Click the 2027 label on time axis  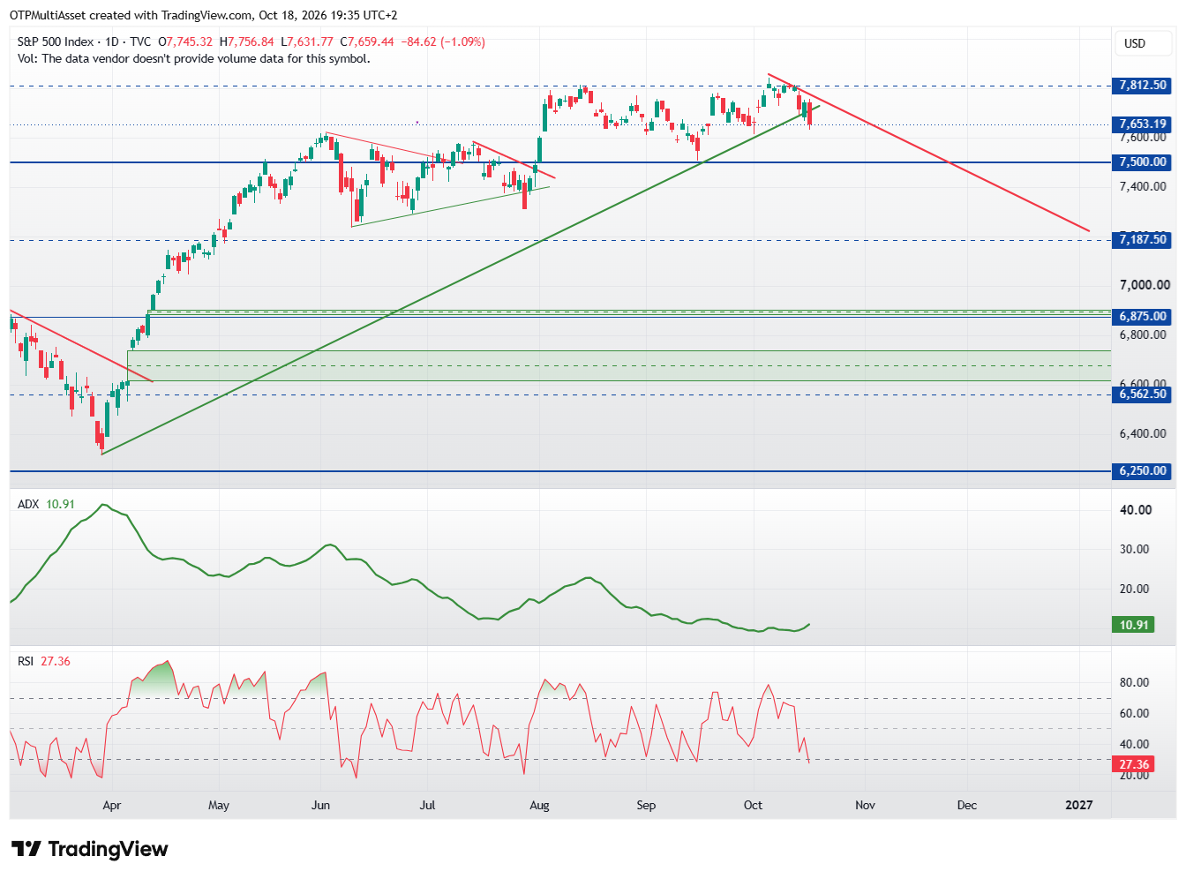(1078, 805)
